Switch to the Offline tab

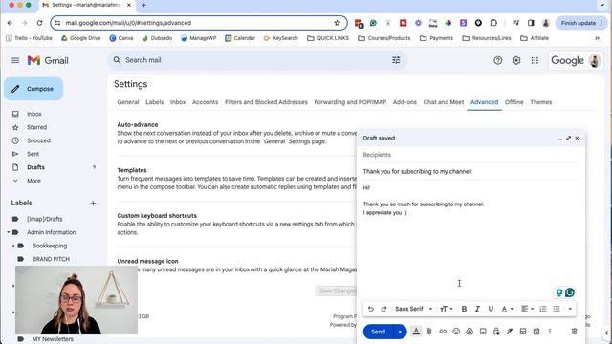514,102
